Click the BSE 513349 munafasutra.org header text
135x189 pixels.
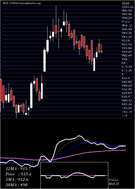22,3
